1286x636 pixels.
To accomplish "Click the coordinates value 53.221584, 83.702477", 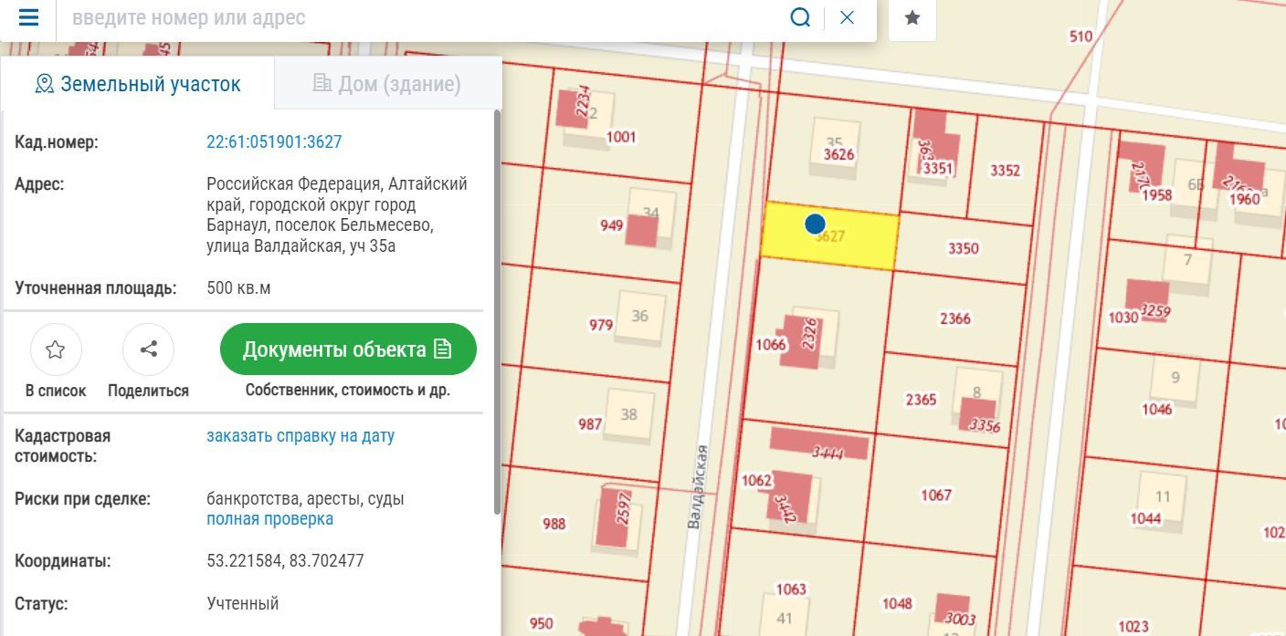I will (x=285, y=560).
